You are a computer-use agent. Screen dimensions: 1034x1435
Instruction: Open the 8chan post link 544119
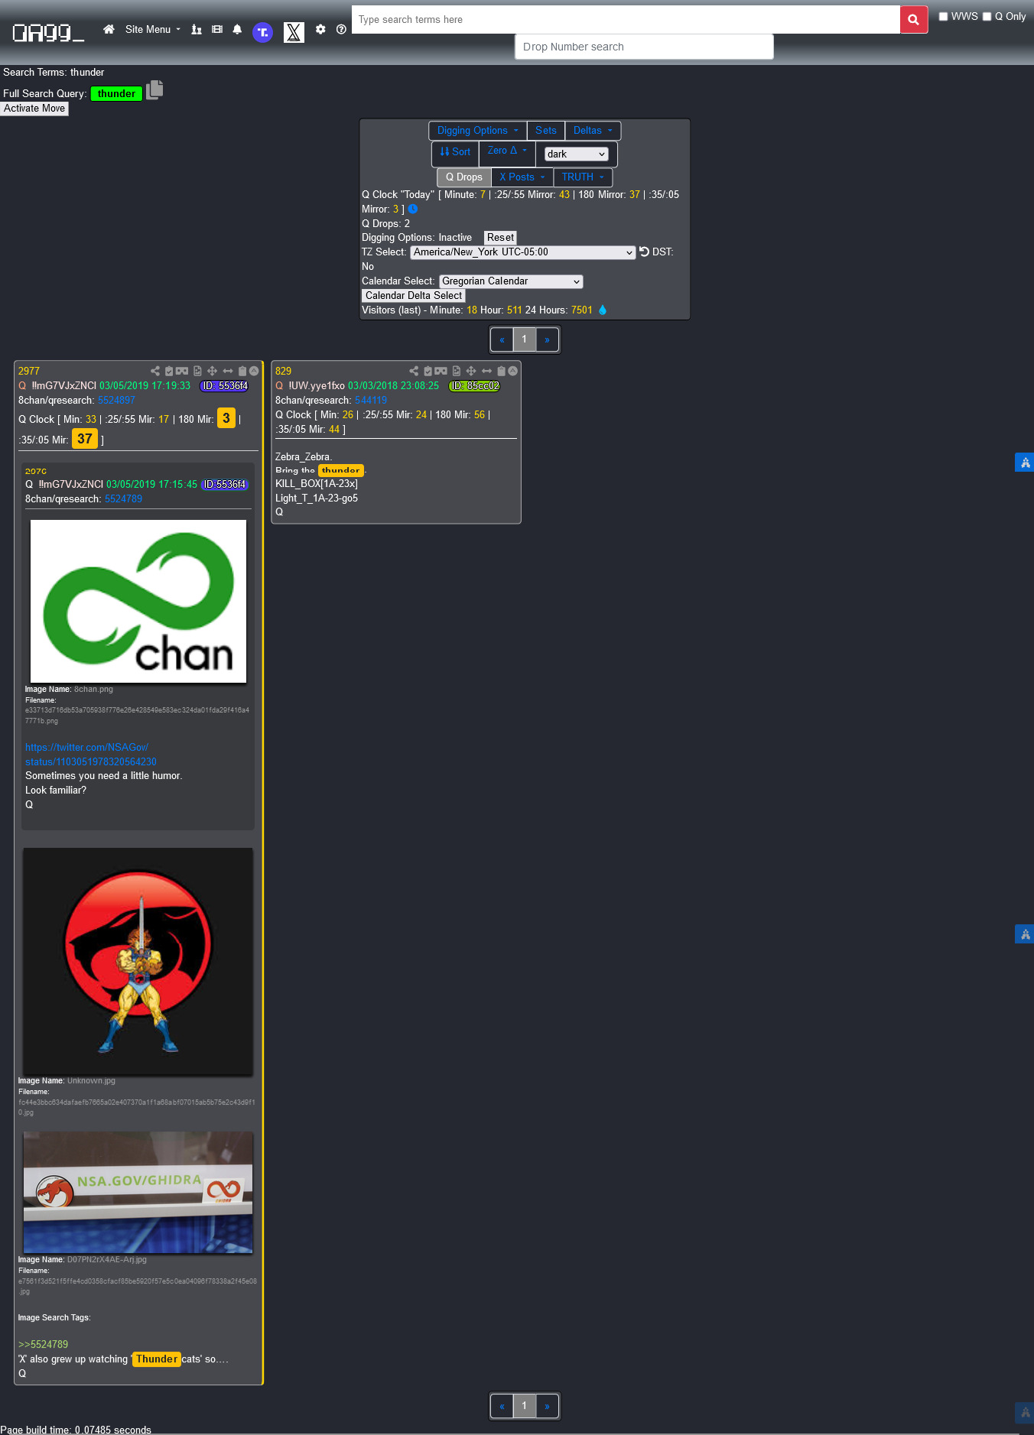point(371,400)
